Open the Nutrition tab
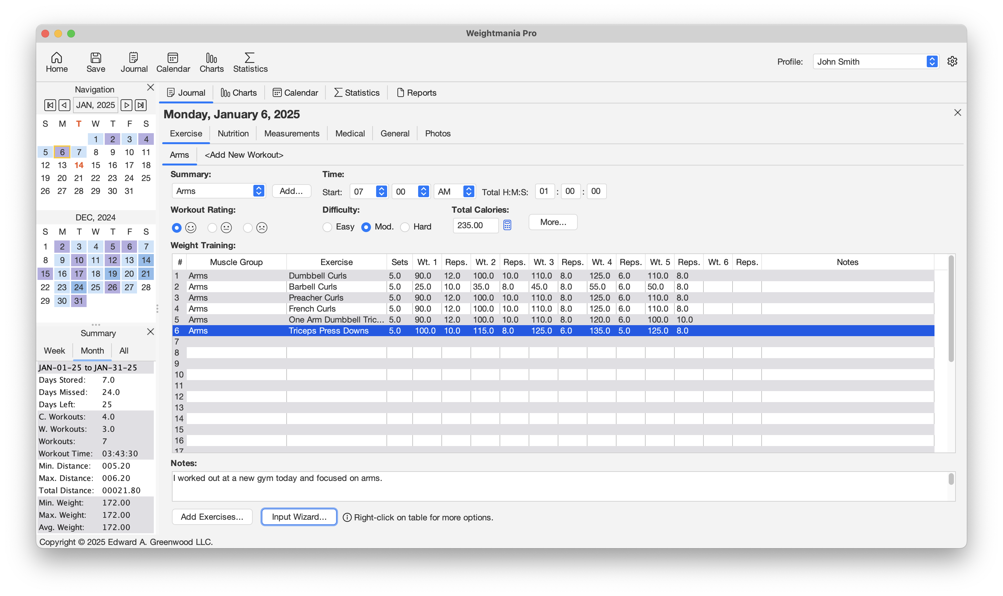The height and width of the screenshot is (596, 1003). point(233,133)
